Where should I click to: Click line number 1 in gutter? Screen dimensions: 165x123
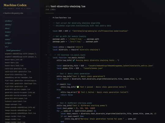pos(49,18)
